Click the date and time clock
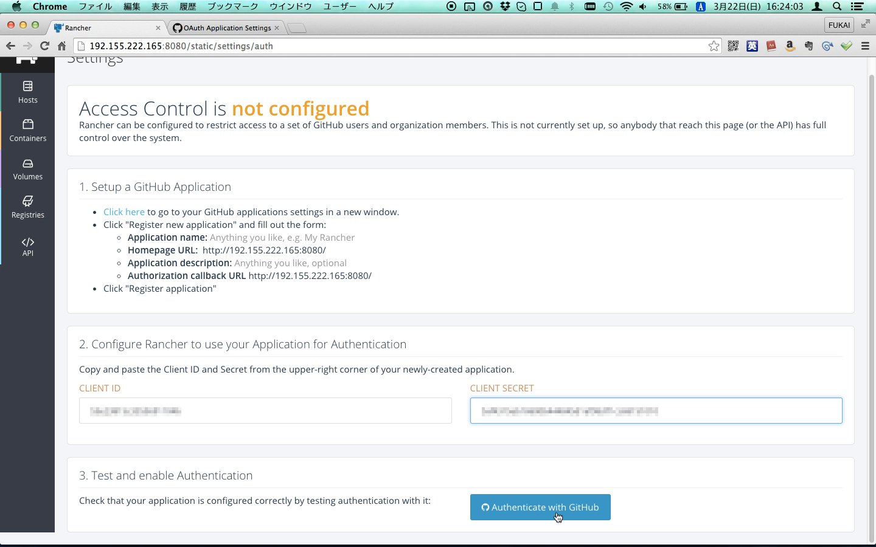 (x=758, y=7)
